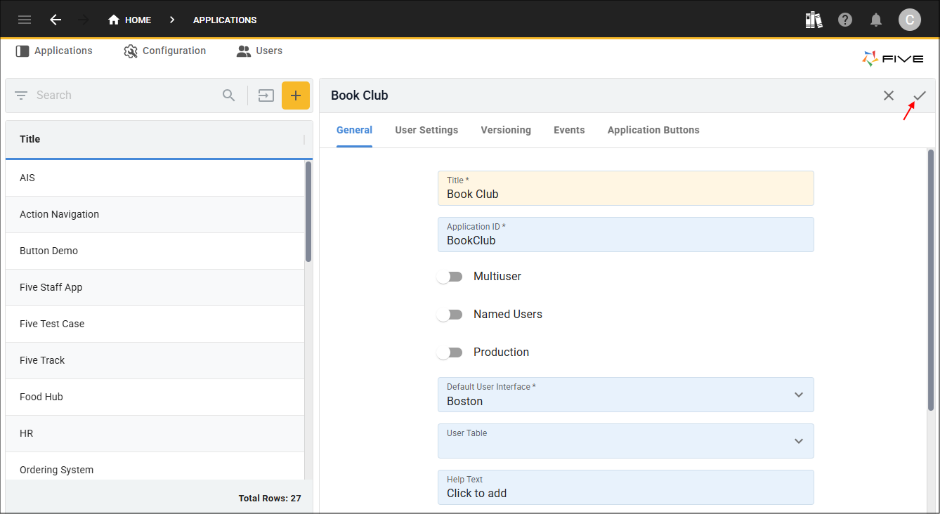Select the Five Staff App row
Viewport: 940px width, 514px height.
coord(155,287)
